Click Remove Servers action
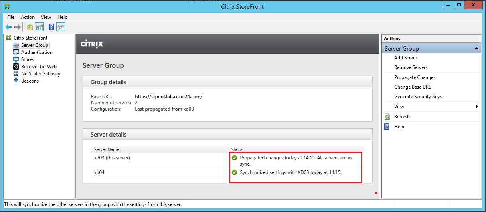 411,67
